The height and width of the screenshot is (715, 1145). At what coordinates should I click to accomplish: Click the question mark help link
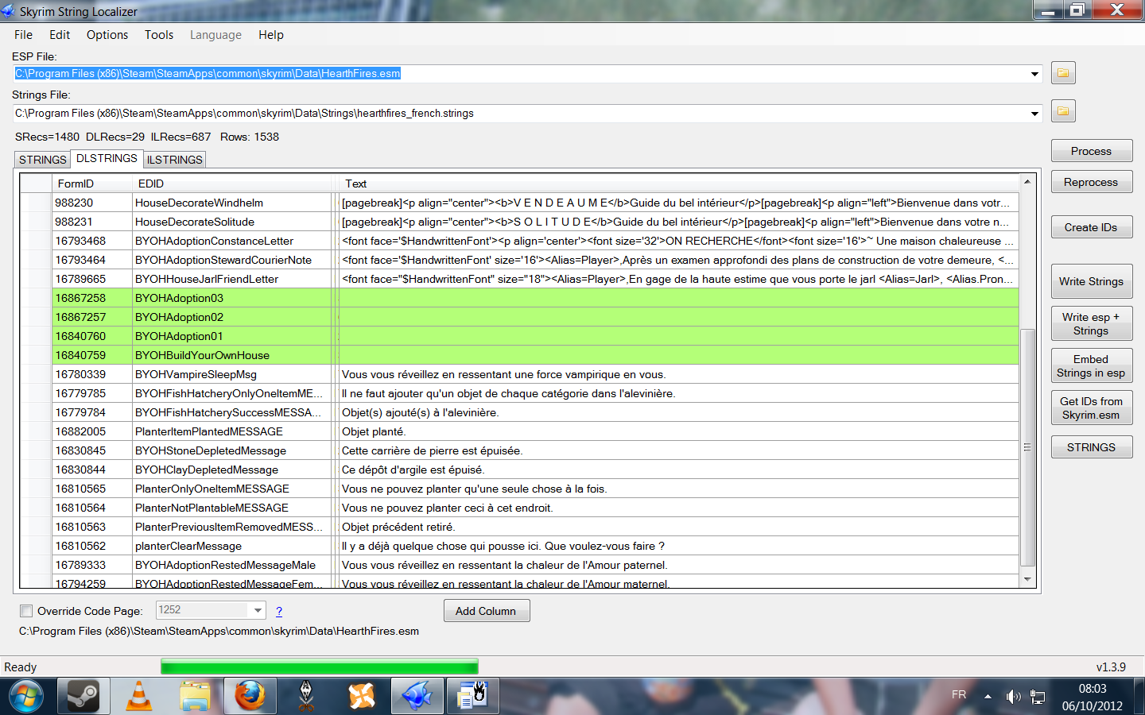coord(279,611)
